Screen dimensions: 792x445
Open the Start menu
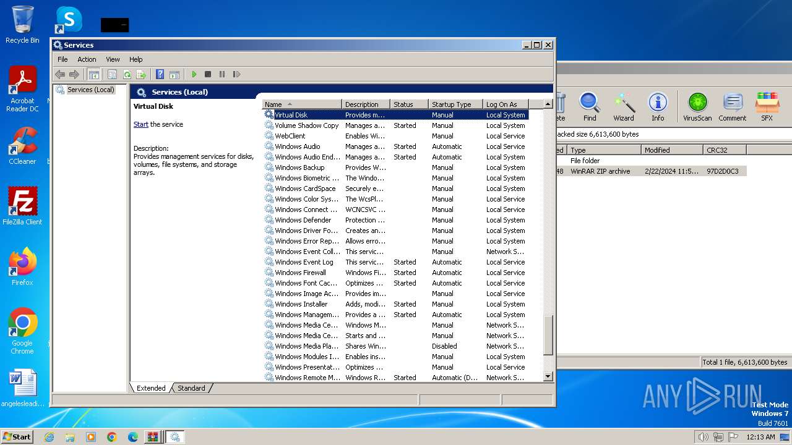click(x=17, y=437)
